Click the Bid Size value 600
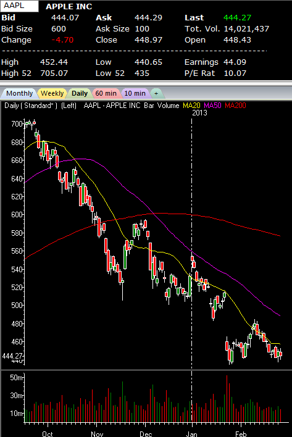This screenshot has height=437, width=292. coord(59,29)
